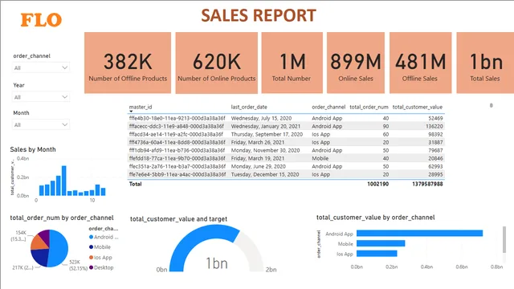Open the Year slicer dropdown
This screenshot has width=514, height=289.
tap(41, 97)
